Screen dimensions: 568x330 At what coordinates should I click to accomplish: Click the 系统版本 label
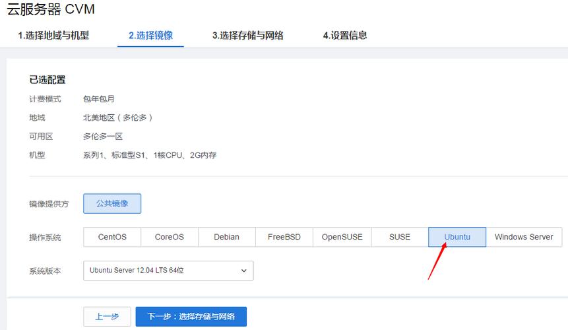coord(45,271)
